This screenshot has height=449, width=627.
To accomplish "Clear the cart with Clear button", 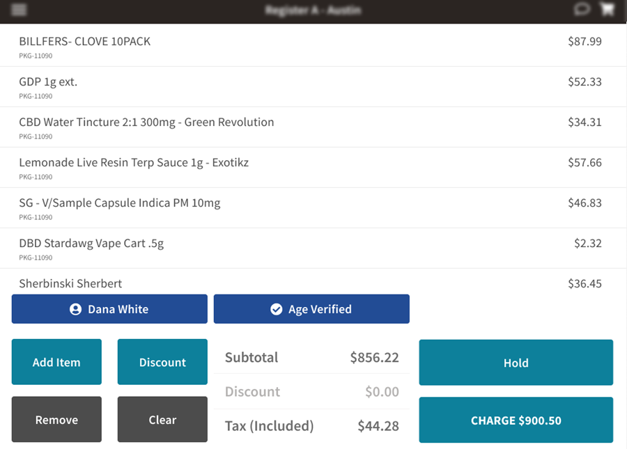I will point(162,420).
